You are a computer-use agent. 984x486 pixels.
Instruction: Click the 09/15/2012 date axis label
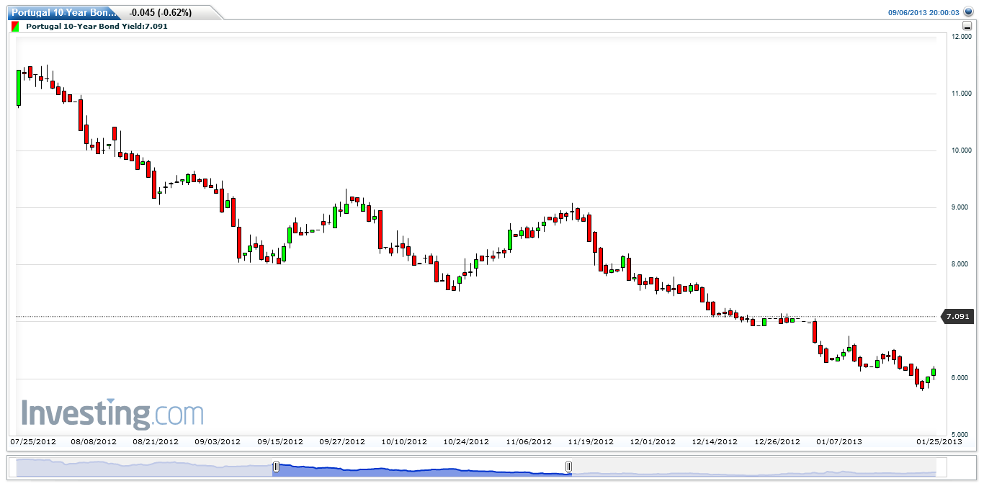point(280,442)
